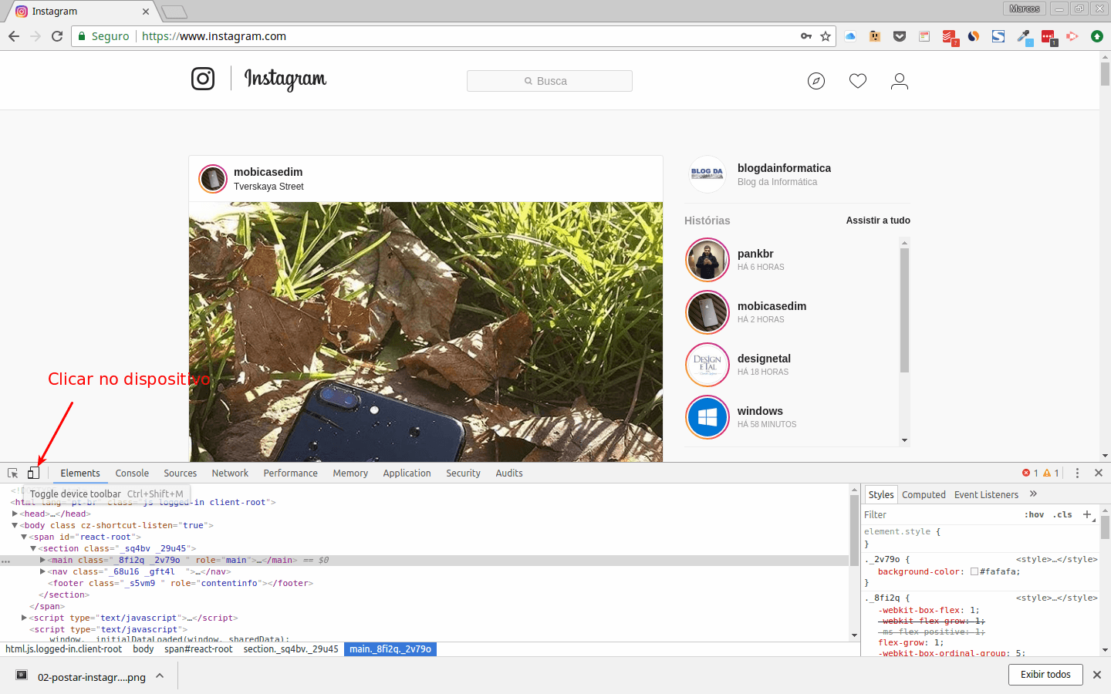Switch to the Elements tab

click(80, 473)
